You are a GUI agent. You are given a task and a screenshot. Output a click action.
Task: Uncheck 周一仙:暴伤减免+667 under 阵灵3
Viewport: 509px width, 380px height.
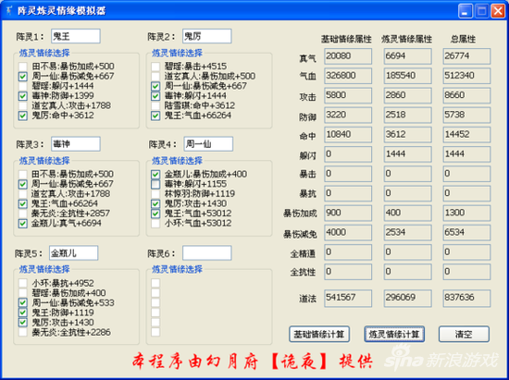point(23,184)
